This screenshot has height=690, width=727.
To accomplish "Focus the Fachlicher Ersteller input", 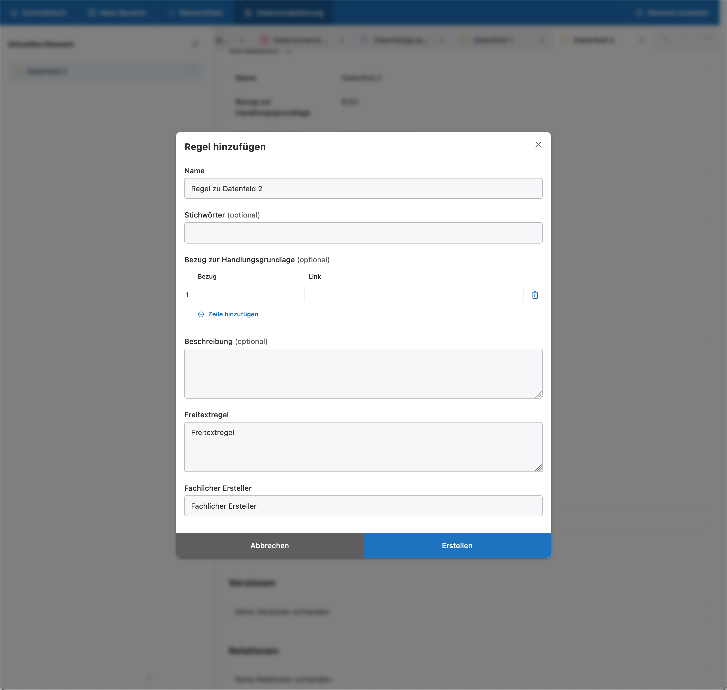I will click(363, 506).
